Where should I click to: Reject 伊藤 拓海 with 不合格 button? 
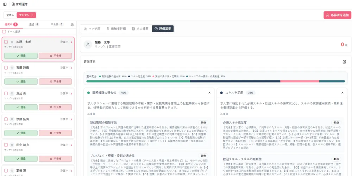point(56,133)
